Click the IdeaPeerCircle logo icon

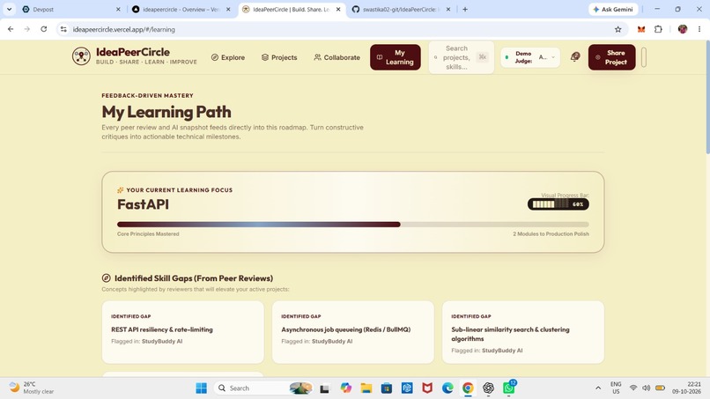click(x=81, y=56)
